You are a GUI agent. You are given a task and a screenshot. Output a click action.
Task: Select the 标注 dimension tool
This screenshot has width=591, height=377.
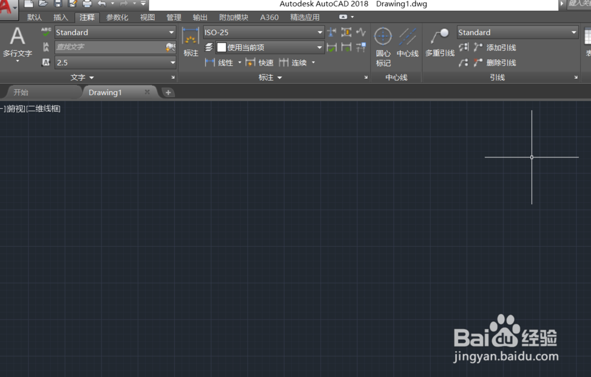click(191, 42)
